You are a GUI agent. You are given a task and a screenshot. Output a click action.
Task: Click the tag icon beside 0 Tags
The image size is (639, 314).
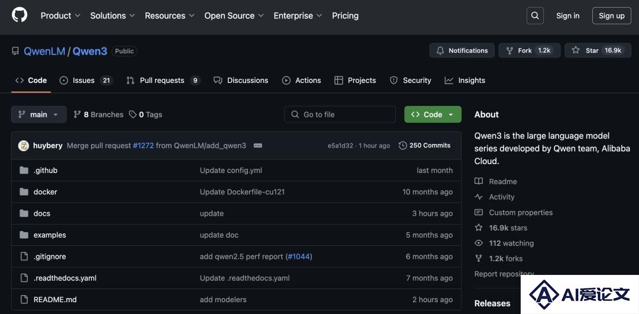pos(133,114)
